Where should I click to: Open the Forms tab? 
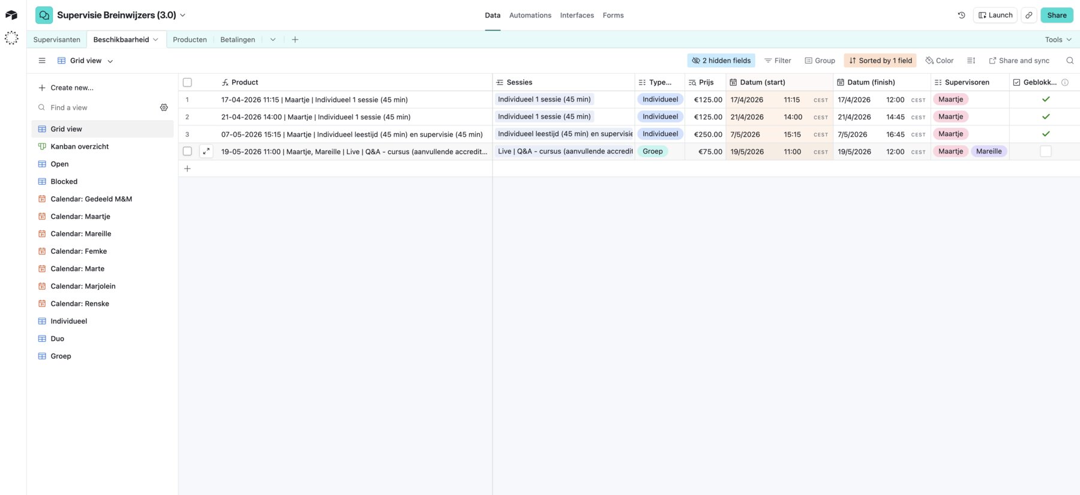point(613,16)
